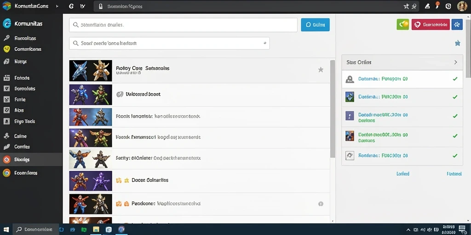Open Rorrgs in the sidebar
Viewport: 471px width, 235px height.
[20, 62]
